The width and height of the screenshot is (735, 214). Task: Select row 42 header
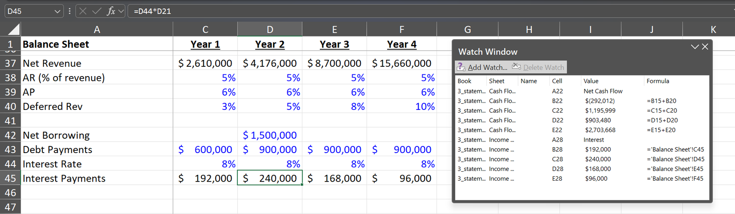pos(10,135)
